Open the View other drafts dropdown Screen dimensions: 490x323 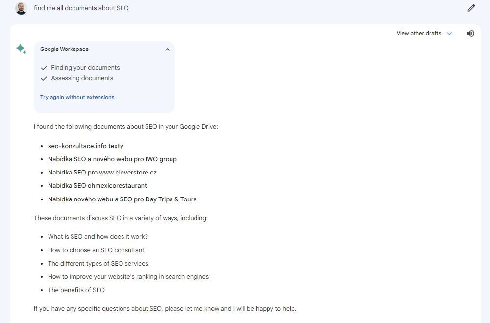[x=424, y=34]
